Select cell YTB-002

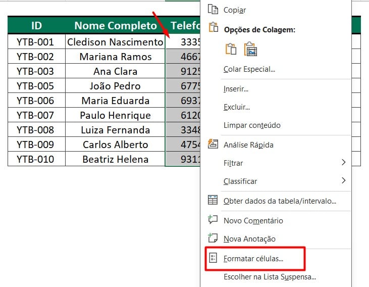[36, 56]
